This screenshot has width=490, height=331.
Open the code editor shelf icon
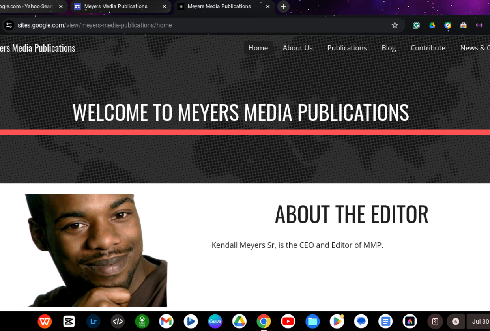click(x=118, y=322)
